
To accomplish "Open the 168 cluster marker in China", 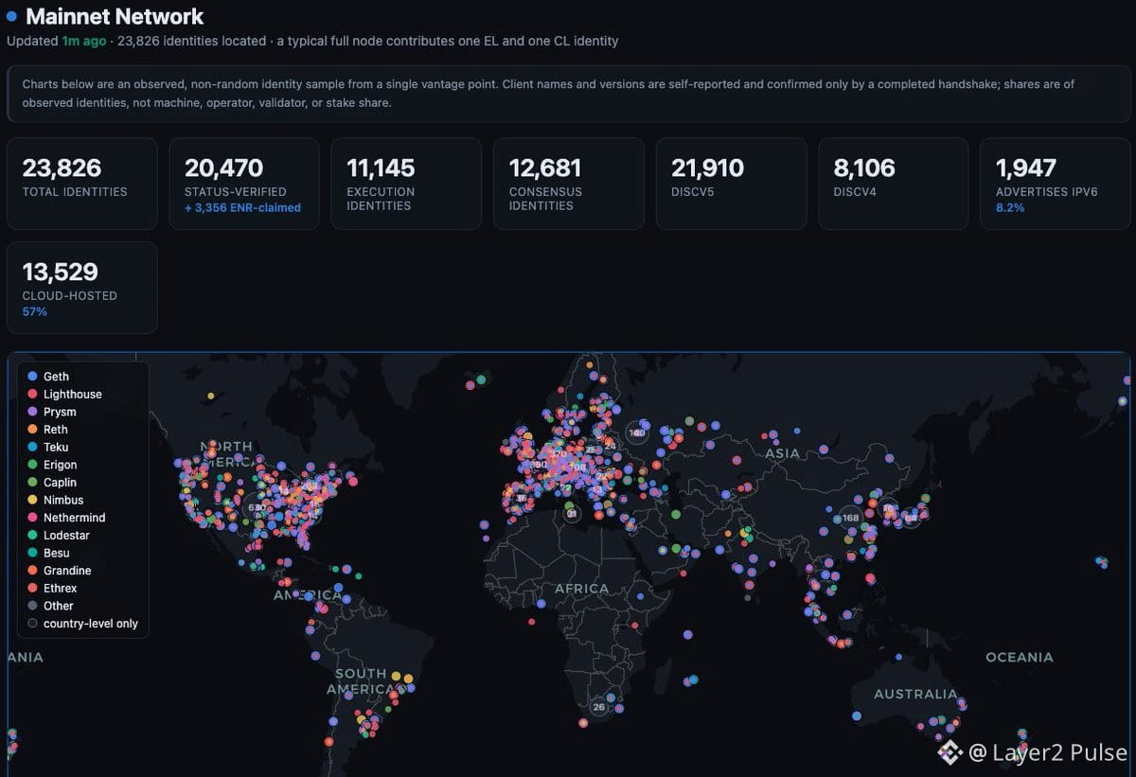I will pos(850,518).
